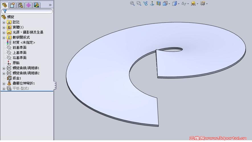The height and width of the screenshot is (142, 252).
Task: Open the View Orientation dropdown arrow
Action: [169, 4]
